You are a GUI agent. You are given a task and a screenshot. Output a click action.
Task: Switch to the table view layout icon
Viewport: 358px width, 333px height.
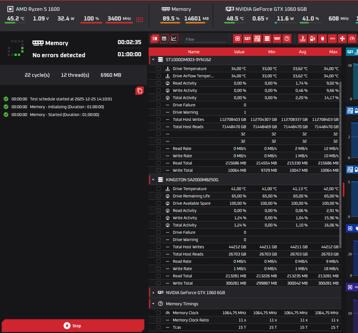pos(164,39)
